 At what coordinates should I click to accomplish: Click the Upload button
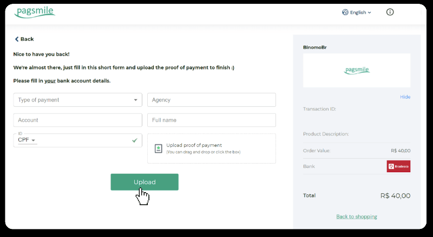tap(145, 182)
